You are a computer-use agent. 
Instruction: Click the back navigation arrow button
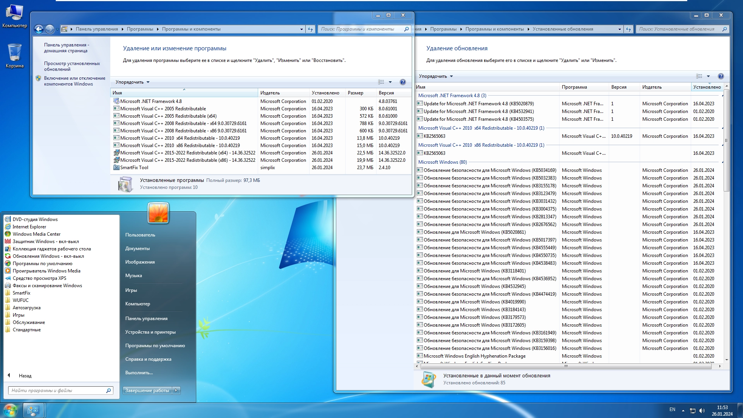[x=39, y=29]
